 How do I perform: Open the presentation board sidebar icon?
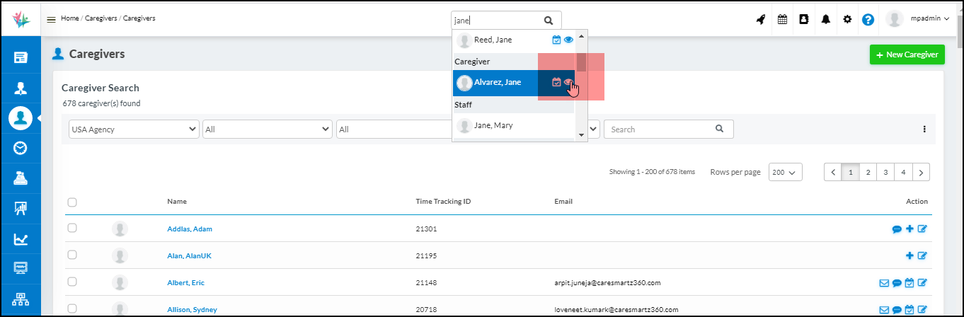point(21,209)
